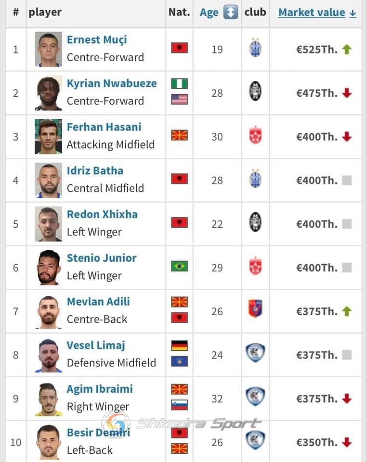Click green up arrow next to €525Th.
Image resolution: width=367 pixels, height=462 pixels.
pos(347,49)
